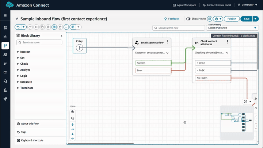Open the dropdown arrow beside Save
Screen dimensions: 263x148
(255, 19)
